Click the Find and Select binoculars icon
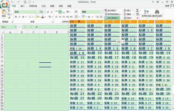Image resolution: width=174 pixels, height=111 pixels. 157,12
